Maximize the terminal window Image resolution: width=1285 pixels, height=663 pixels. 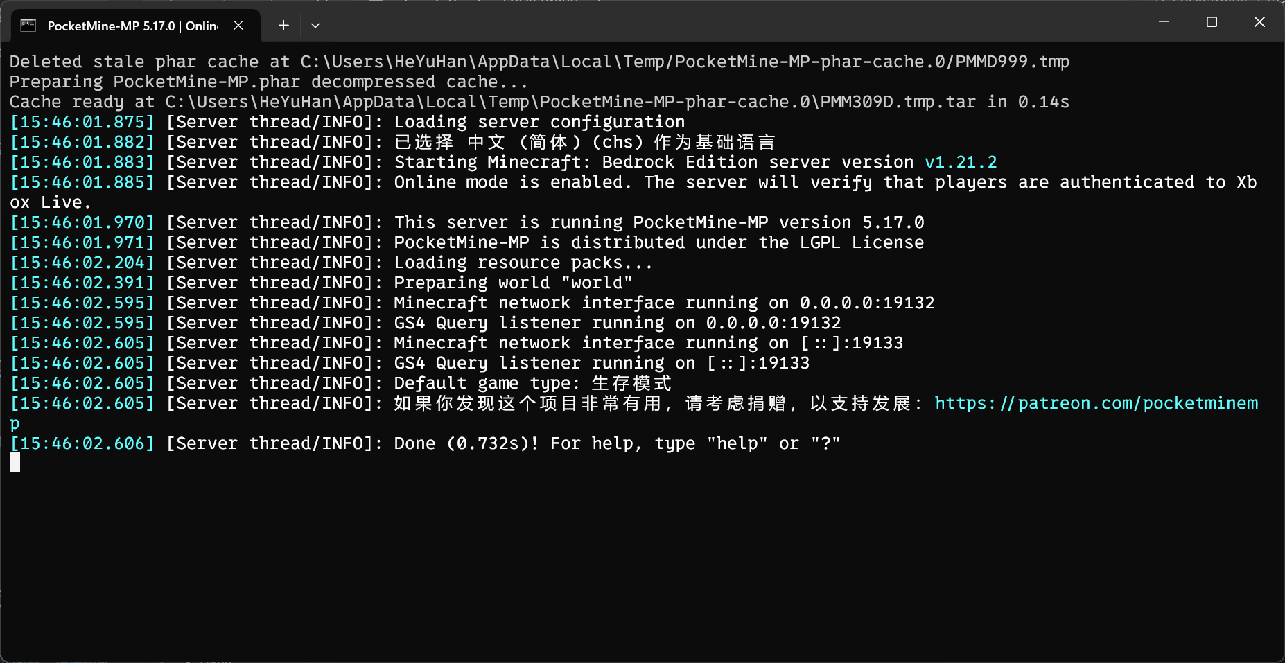point(1212,22)
